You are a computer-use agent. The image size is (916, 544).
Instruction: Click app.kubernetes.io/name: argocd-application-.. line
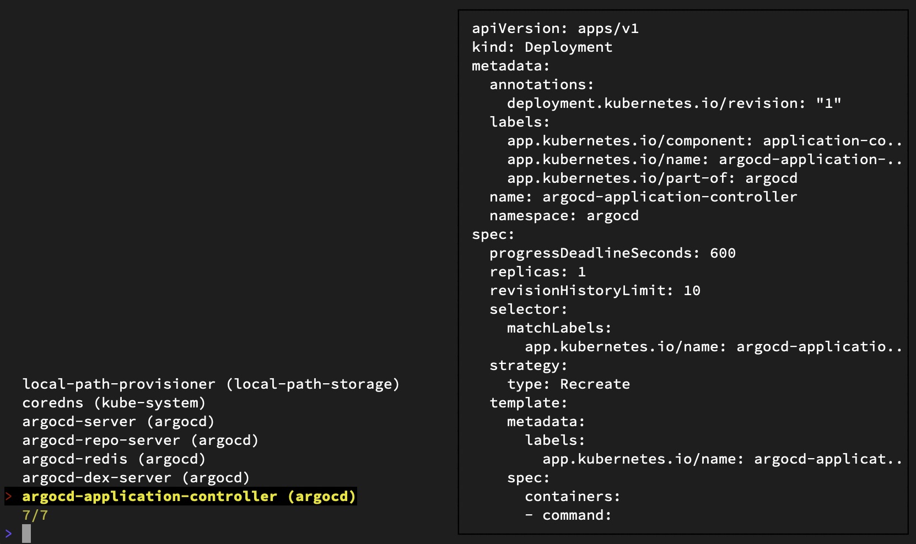[705, 159]
